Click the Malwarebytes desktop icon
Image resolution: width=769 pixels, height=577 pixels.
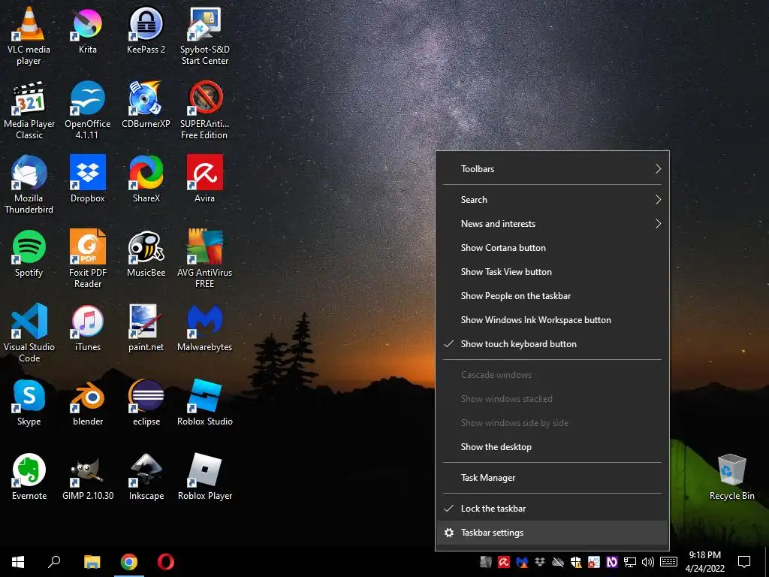(x=205, y=328)
